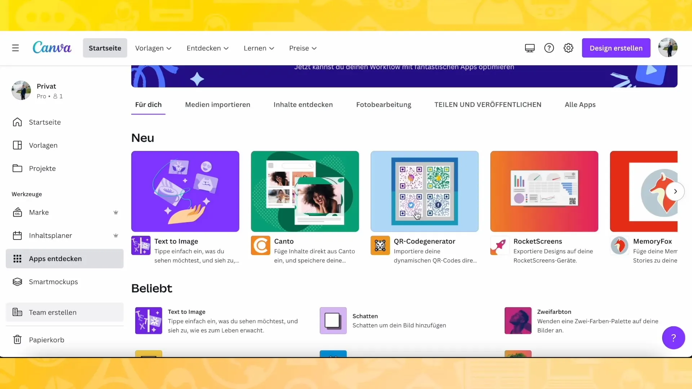Switch to the Für dich tab

148,104
